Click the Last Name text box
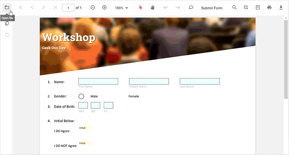Viewport: 289px width, 155px height. pos(200,81)
